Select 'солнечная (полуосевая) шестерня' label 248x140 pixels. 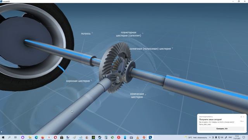click(150, 49)
